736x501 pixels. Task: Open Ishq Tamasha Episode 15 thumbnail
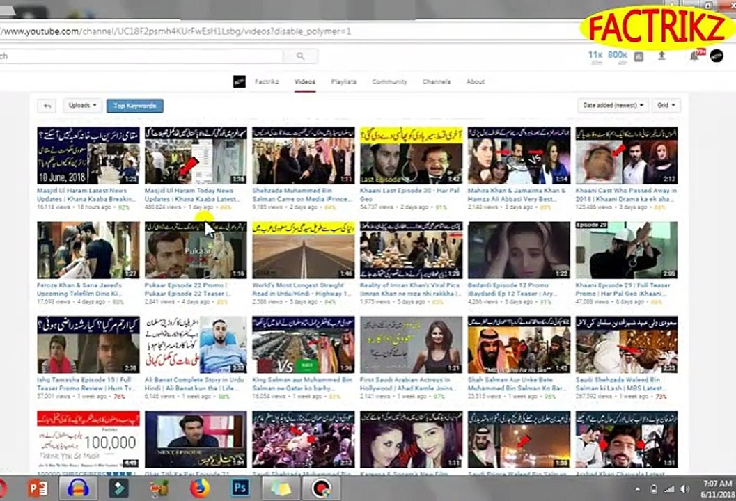coord(88,345)
